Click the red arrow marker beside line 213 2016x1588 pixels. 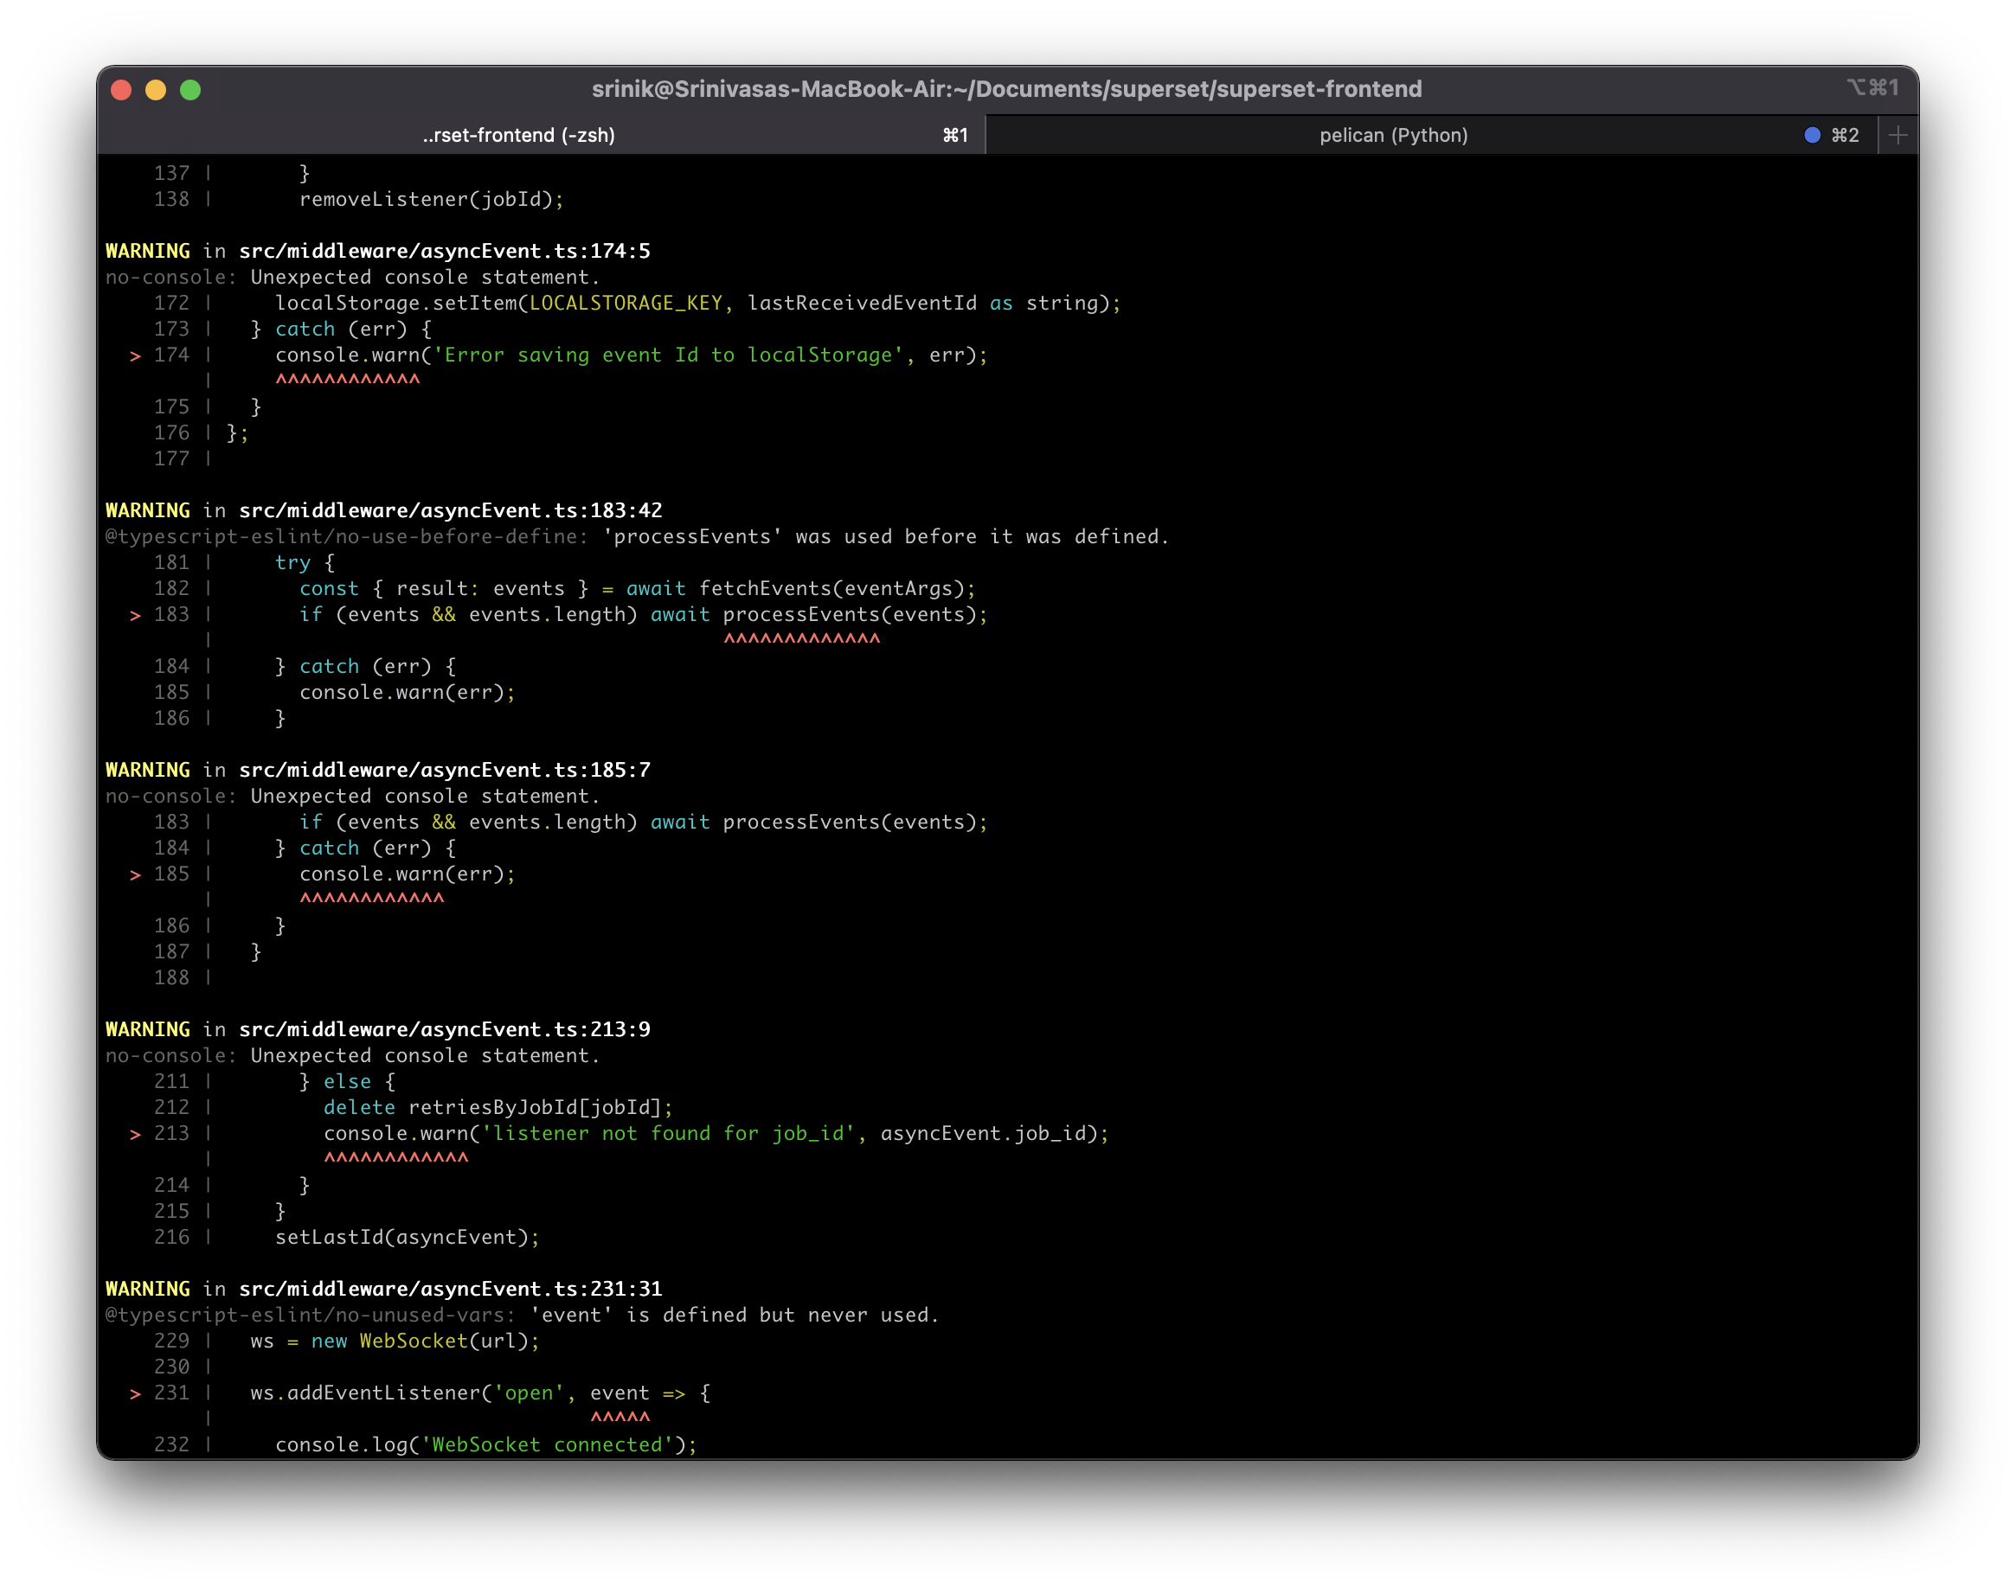click(136, 1134)
